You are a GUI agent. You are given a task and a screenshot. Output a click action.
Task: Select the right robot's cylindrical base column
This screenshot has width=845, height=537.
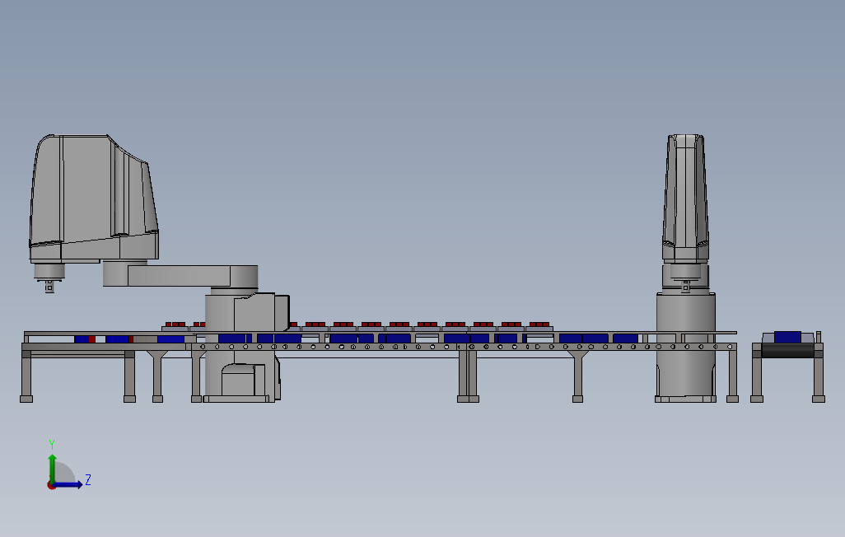685,347
